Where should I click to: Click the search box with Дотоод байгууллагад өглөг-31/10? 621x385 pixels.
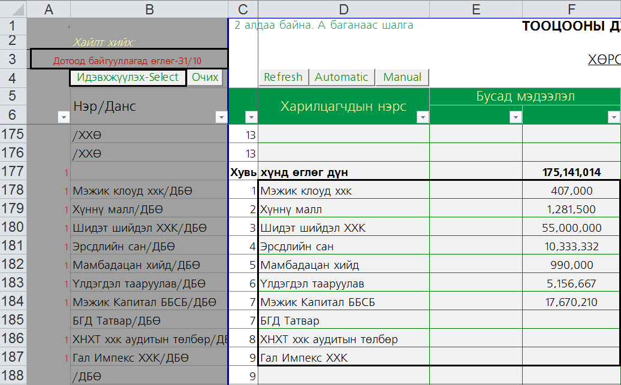[129, 59]
